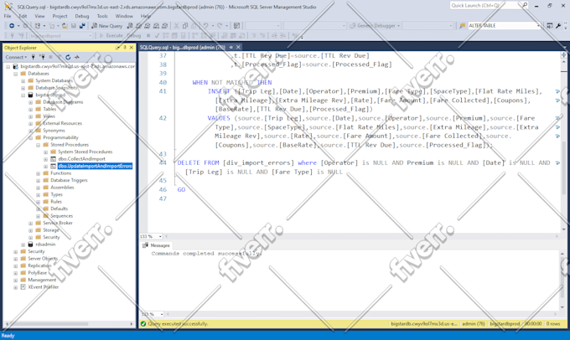Open Activity Monitor icon in Object Explorer
570x340 pixels.
click(x=77, y=57)
